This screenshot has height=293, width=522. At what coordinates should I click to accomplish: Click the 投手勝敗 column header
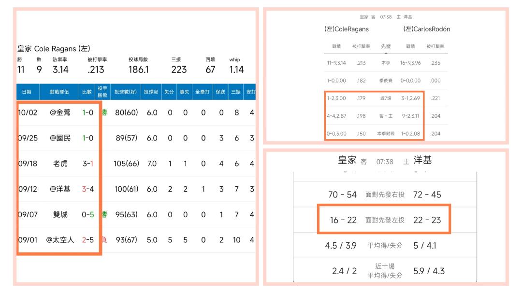(102, 92)
